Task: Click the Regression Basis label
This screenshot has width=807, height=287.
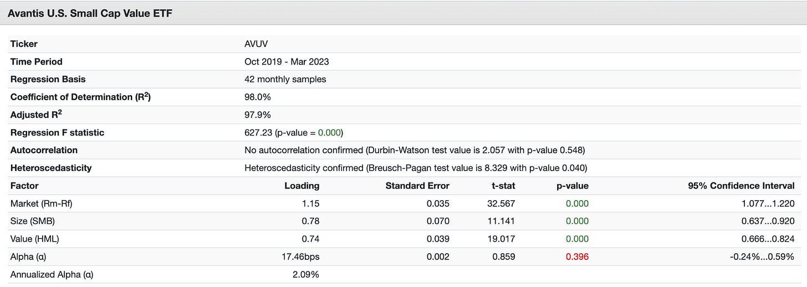Action: (x=48, y=79)
